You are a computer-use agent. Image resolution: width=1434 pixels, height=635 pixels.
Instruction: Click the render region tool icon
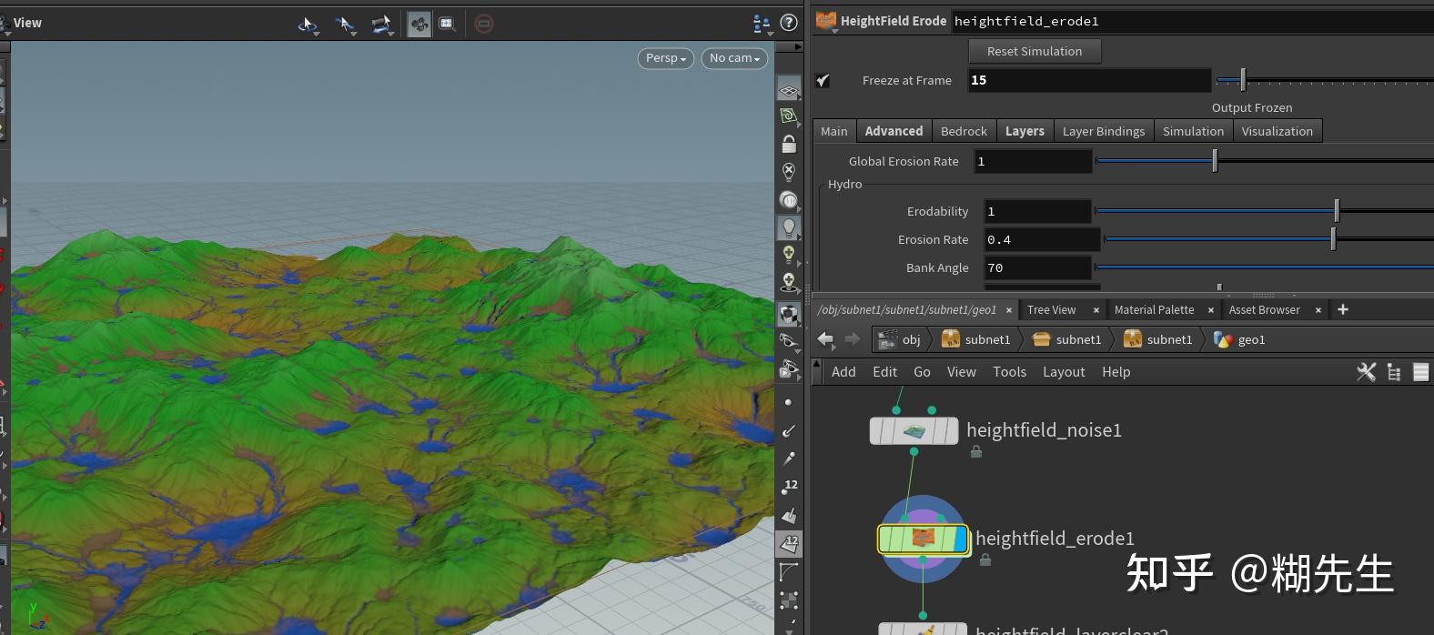(x=447, y=24)
